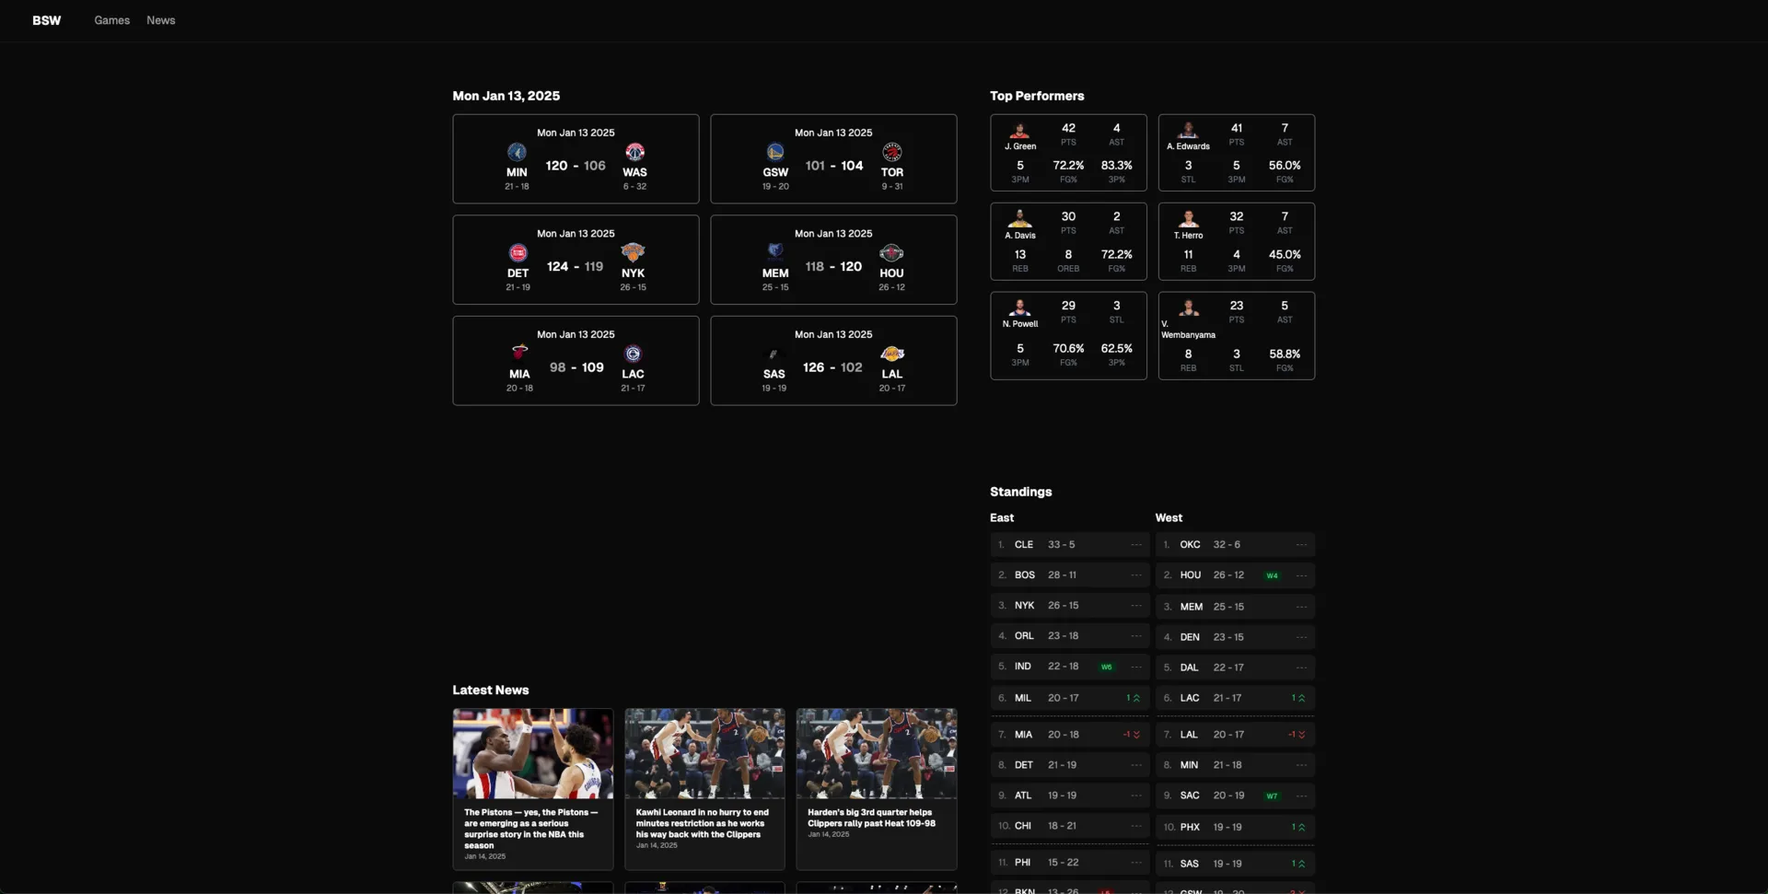Click the W6 streak badge for IND
The image size is (1768, 894).
(x=1106, y=667)
